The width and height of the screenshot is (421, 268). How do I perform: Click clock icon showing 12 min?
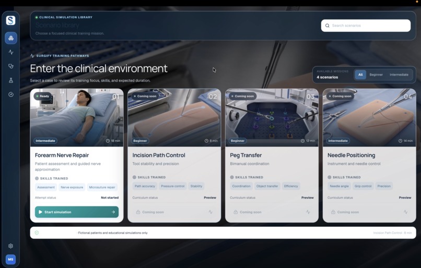coord(302,141)
